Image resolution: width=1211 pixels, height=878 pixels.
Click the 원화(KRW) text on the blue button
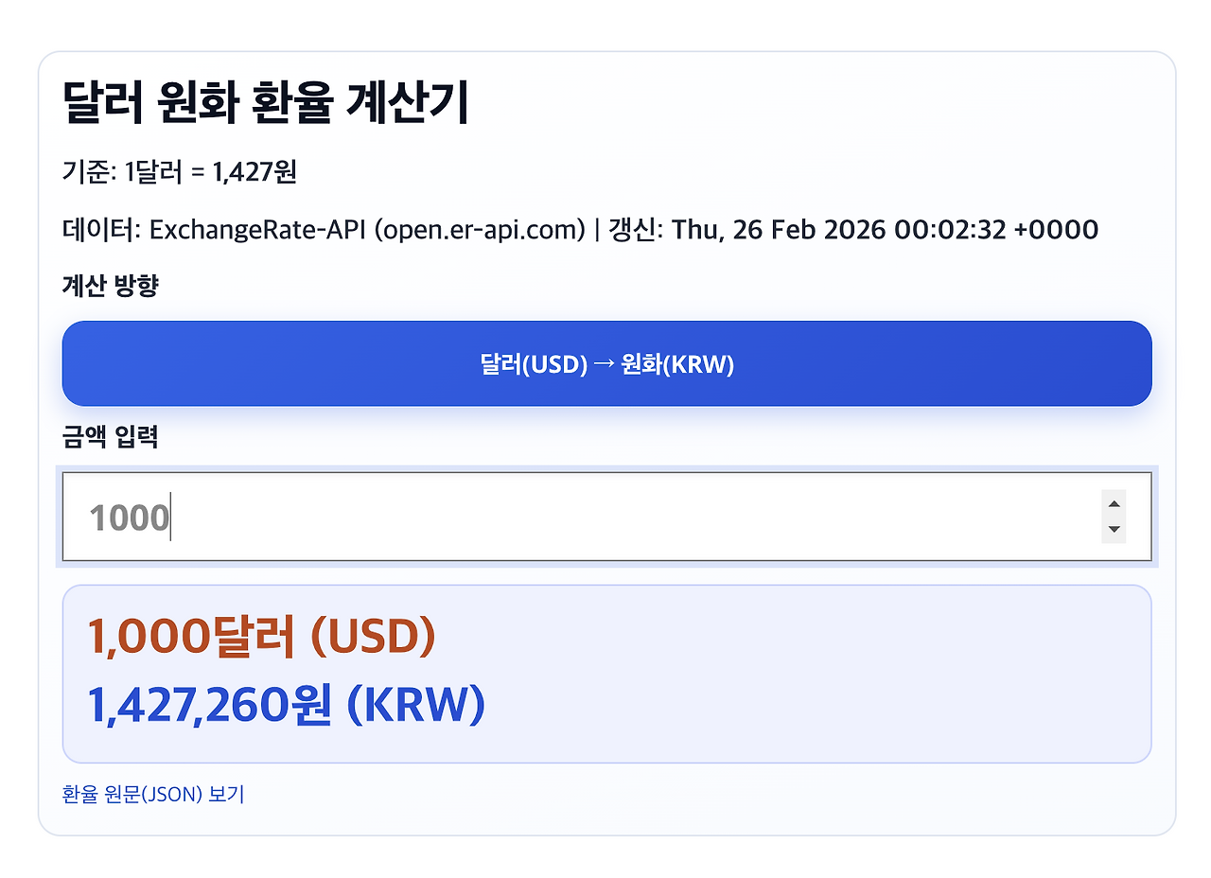click(x=681, y=363)
